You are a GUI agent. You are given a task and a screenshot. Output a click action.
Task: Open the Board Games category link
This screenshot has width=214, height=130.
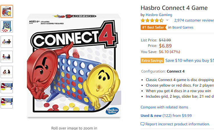pos(183,27)
